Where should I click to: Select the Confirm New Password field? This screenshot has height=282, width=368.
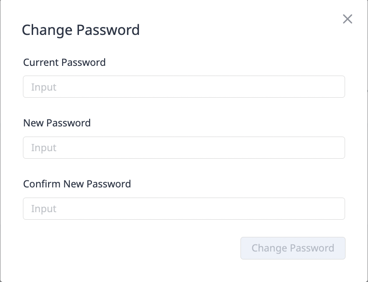184,209
